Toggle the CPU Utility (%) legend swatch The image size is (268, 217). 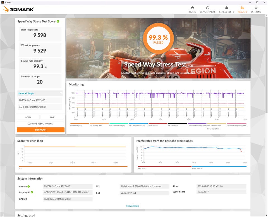178,123
